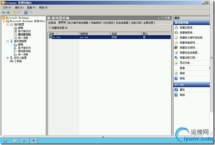Click the 刷新 refresh icon
The height and width of the screenshot is (145, 215).
click(x=176, y=73)
